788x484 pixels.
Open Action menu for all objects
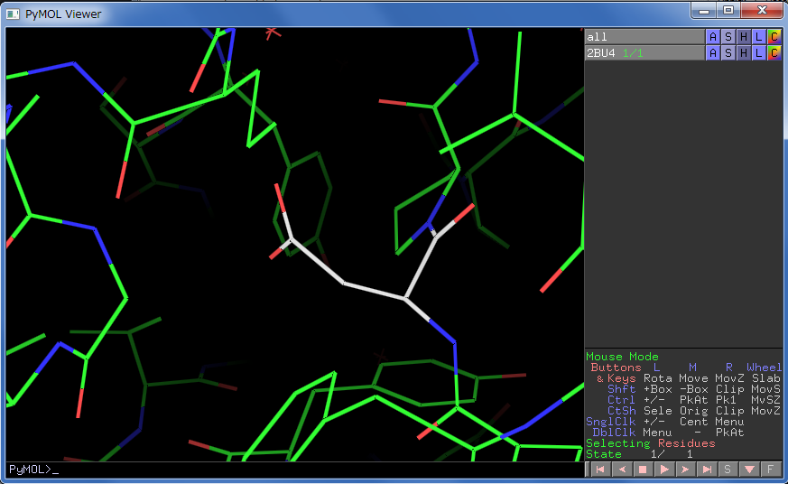[712, 37]
